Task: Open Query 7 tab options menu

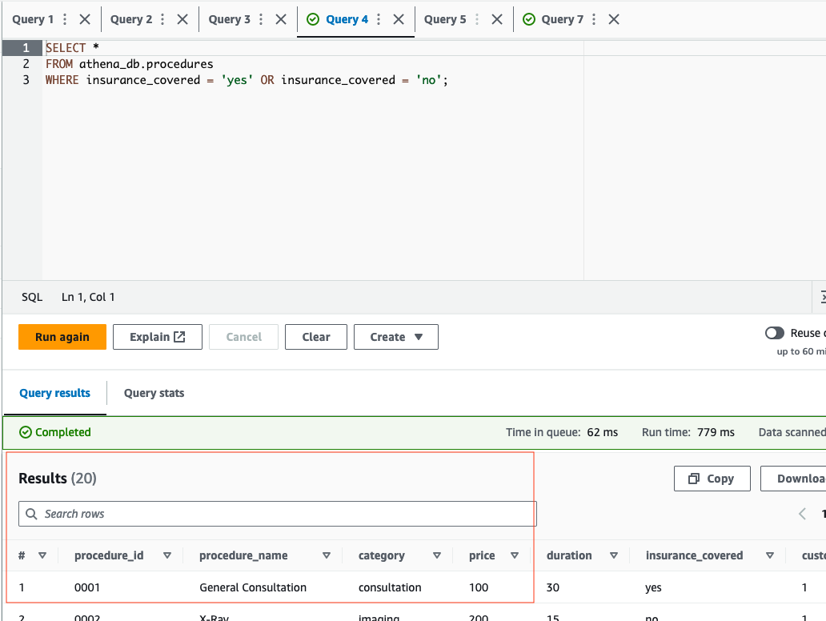Action: click(x=594, y=19)
